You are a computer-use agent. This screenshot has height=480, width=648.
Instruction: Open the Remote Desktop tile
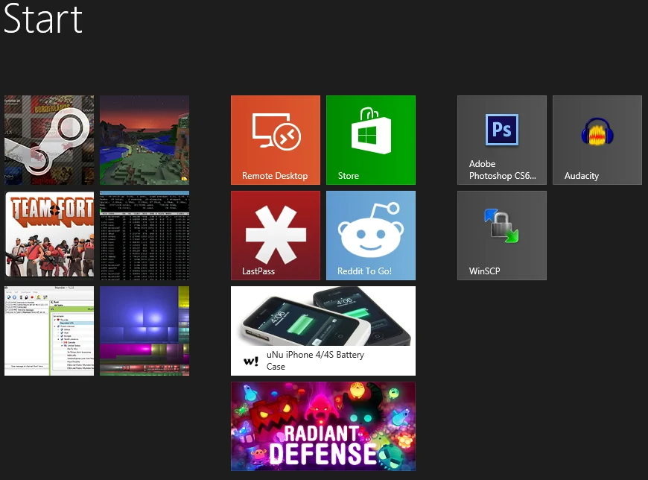pyautogui.click(x=275, y=140)
